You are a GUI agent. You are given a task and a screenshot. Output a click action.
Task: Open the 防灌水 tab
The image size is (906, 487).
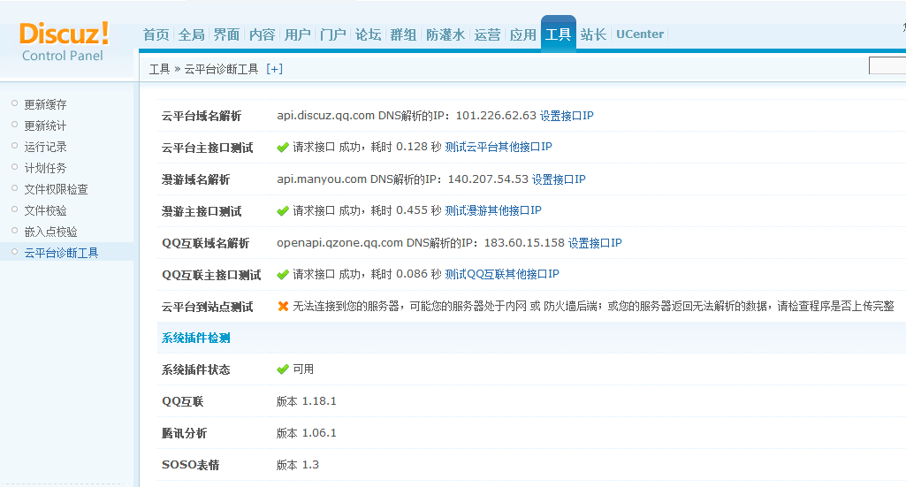445,34
